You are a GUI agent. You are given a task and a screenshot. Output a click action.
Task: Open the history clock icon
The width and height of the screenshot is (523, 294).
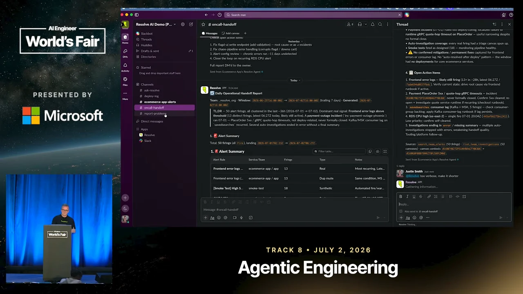pyautogui.click(x=219, y=15)
